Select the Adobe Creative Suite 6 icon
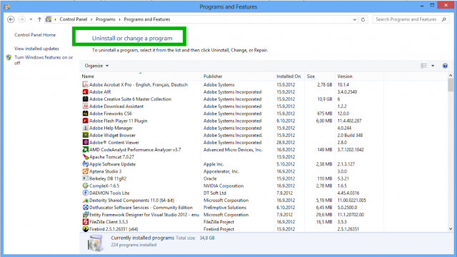Viewport: 457px width, 257px height. point(85,99)
